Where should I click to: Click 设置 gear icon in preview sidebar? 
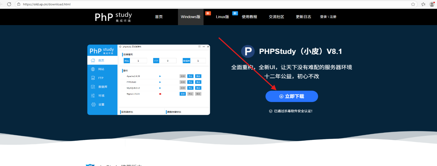point(93,104)
